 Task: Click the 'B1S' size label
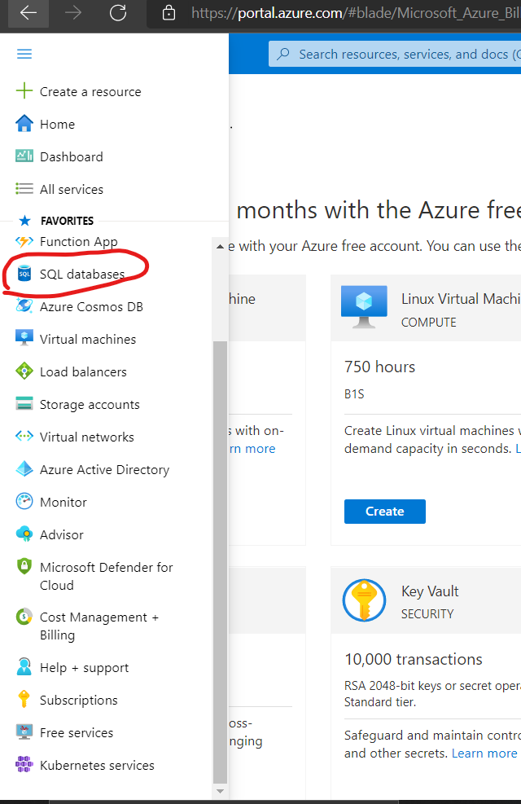click(354, 393)
